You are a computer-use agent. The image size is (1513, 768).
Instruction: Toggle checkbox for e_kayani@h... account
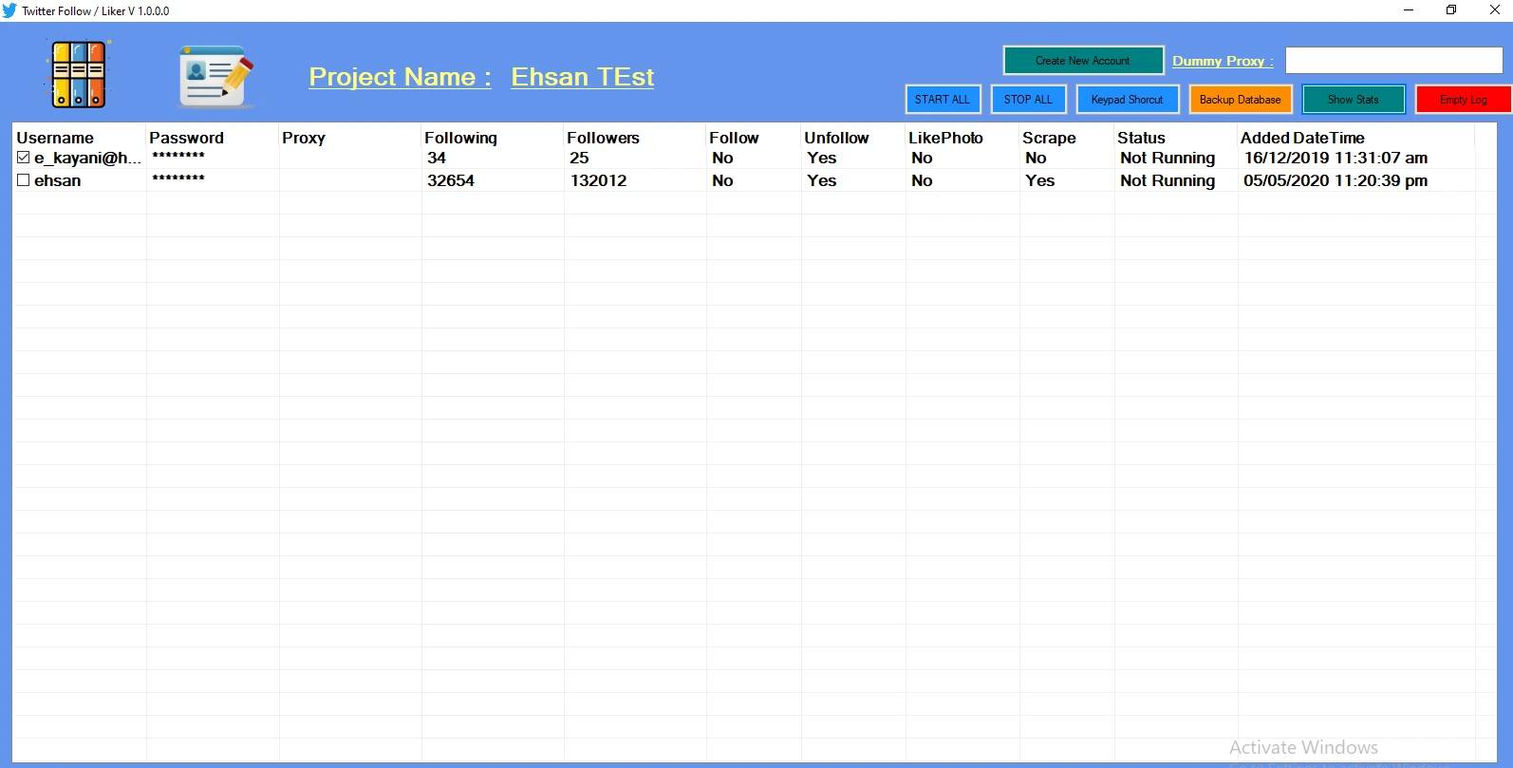(24, 158)
